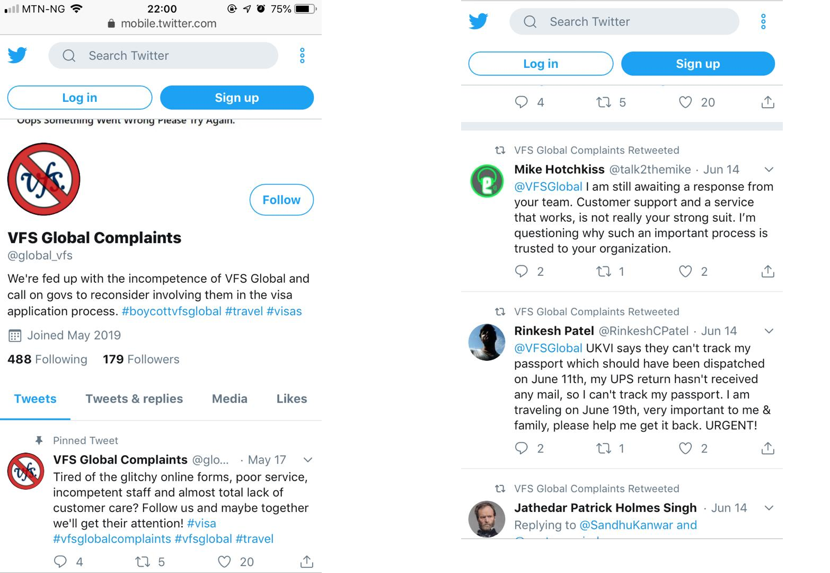
Task: Reply to Rinkesh Patel's tweet
Action: [522, 449]
